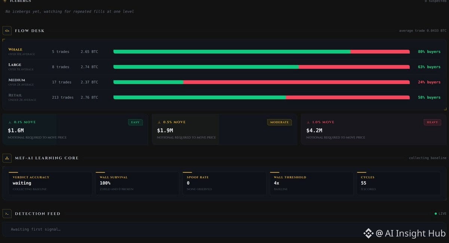Open the Wall Survival card
The width and height of the screenshot is (449, 243).
click(x=137, y=183)
